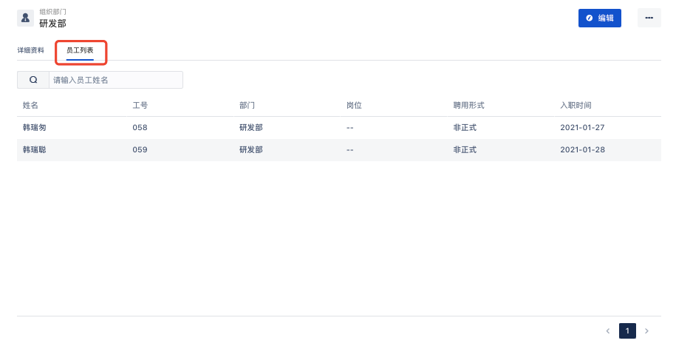The image size is (676, 349).
Task: Go to previous page arrow
Action: [x=608, y=331]
